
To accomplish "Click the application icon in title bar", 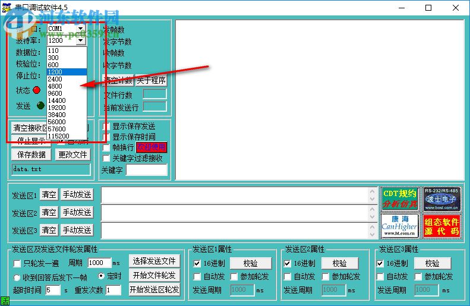I will 7,7.
